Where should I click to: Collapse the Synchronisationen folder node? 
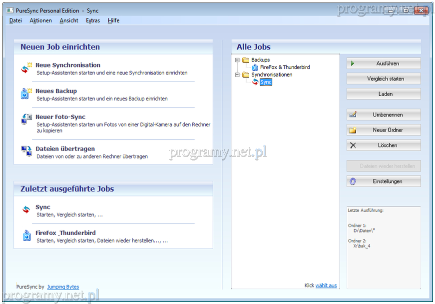point(238,75)
